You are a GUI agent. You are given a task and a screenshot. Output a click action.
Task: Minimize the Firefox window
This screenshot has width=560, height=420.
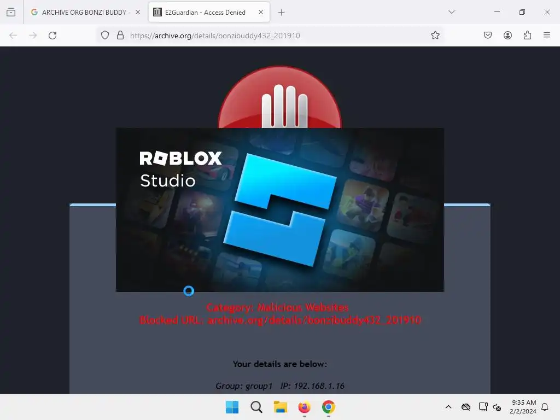click(497, 12)
